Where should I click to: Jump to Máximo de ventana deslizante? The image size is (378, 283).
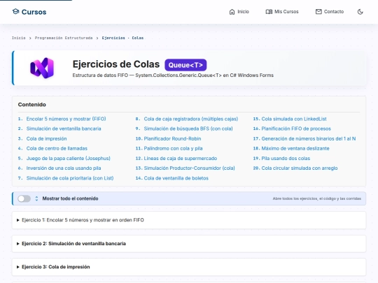(295, 148)
